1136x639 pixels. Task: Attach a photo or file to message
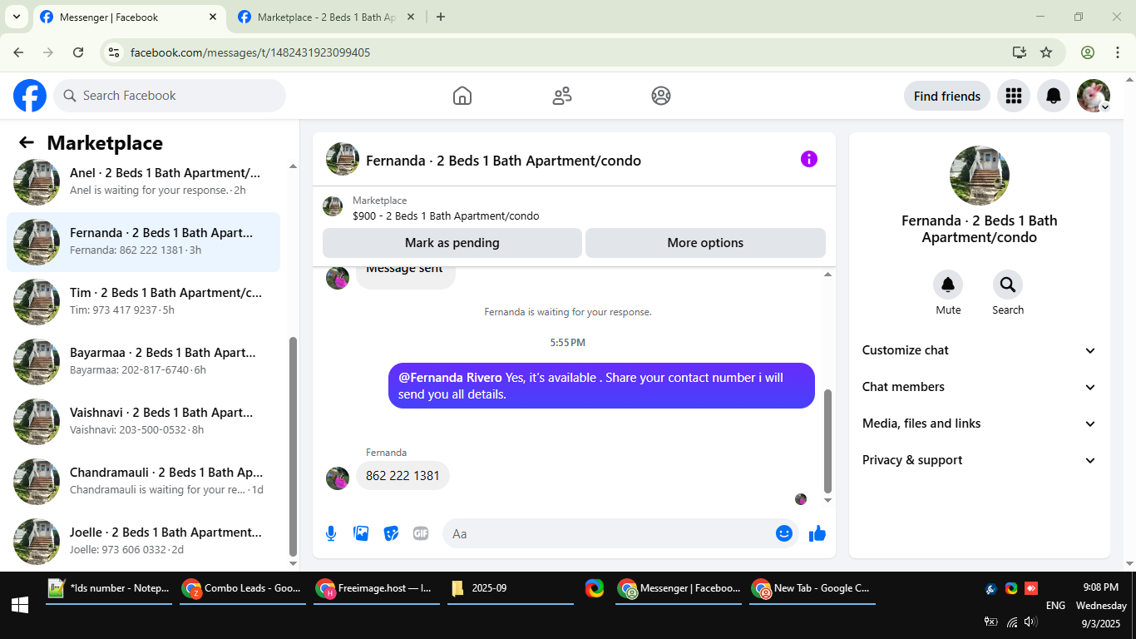[361, 533]
